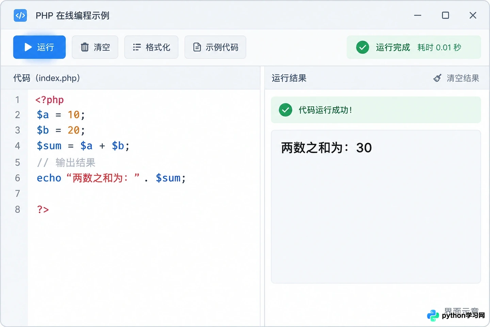Screen dimensions: 490x327
Task: Click the list icon beside 格式化
Action: click(x=137, y=47)
